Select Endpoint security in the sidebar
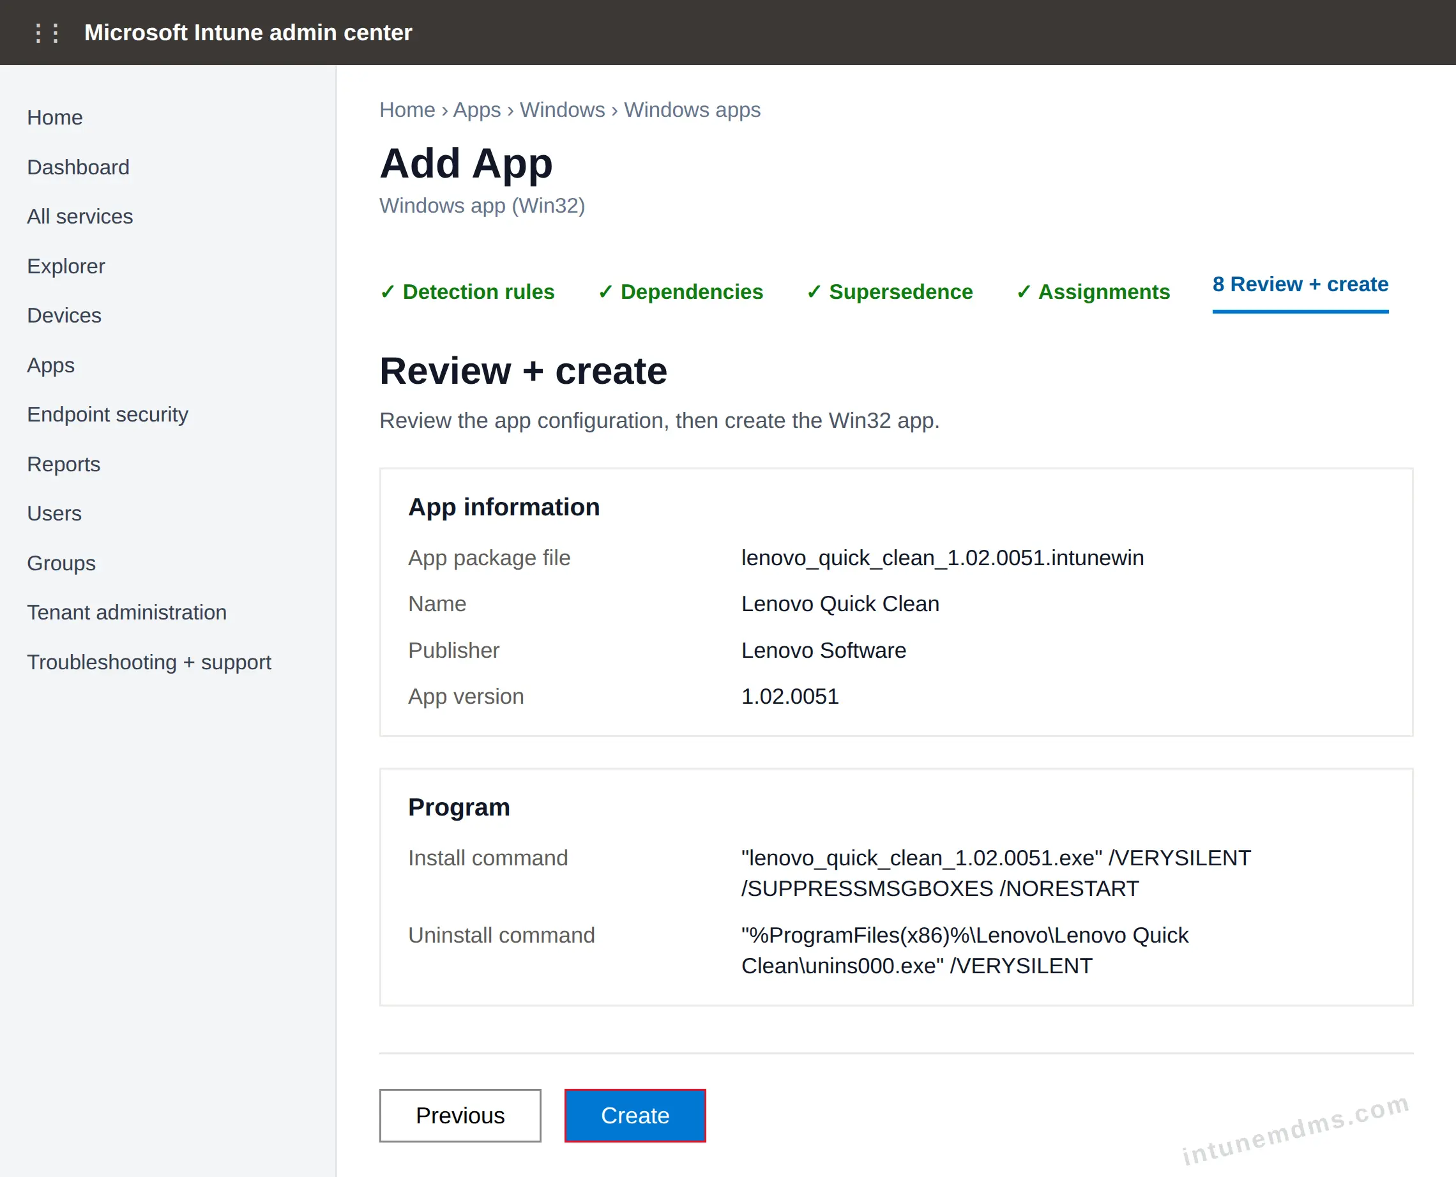Screen dimensions: 1456x1177 [108, 414]
